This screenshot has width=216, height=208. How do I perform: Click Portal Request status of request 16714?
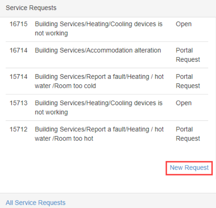188,55
